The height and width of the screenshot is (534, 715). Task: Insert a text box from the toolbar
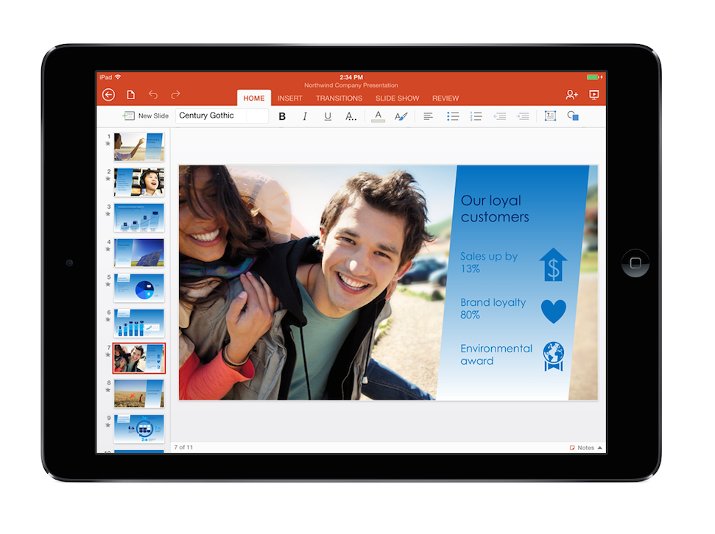point(550,116)
